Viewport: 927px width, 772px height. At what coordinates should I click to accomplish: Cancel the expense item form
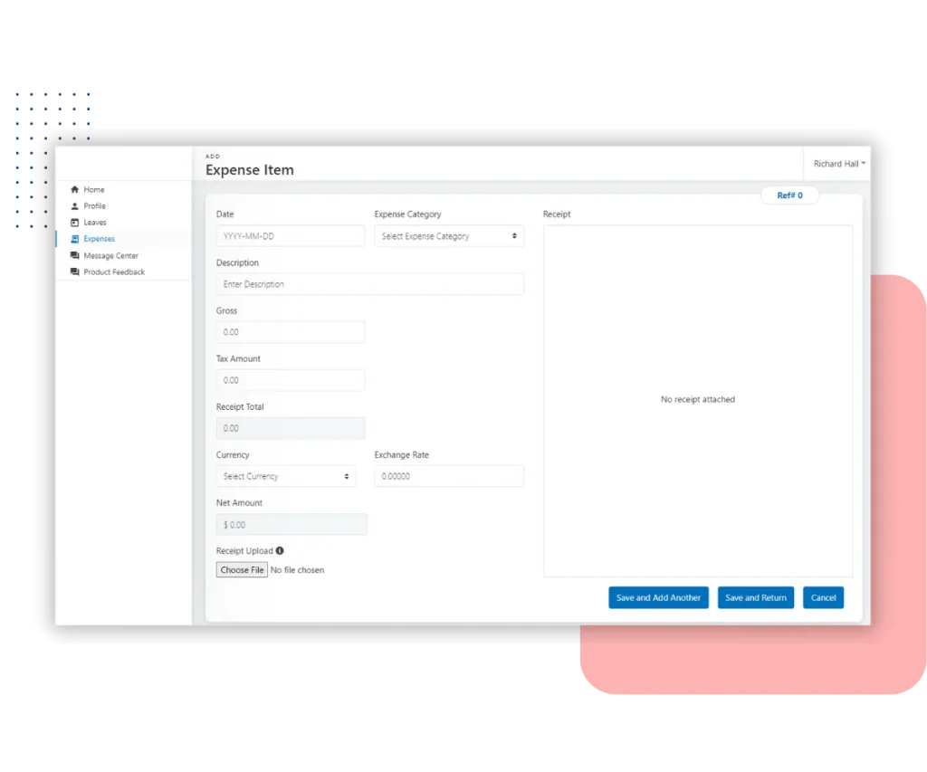coord(823,597)
